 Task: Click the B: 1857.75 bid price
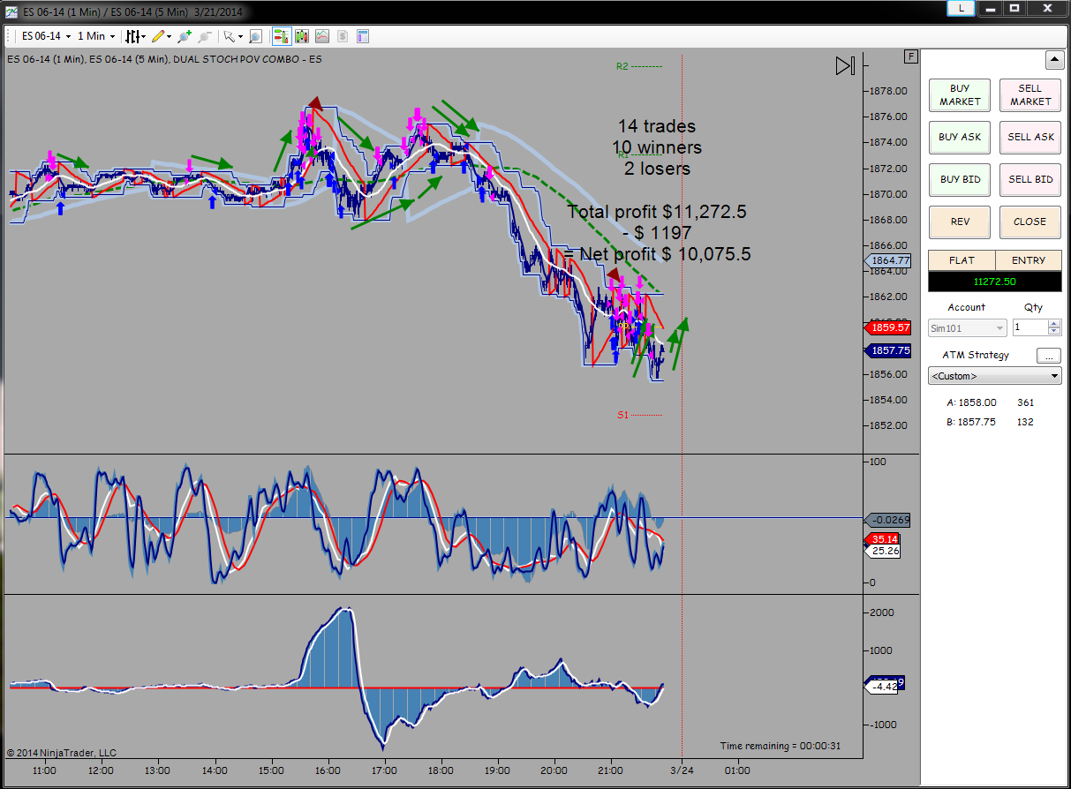click(x=971, y=422)
